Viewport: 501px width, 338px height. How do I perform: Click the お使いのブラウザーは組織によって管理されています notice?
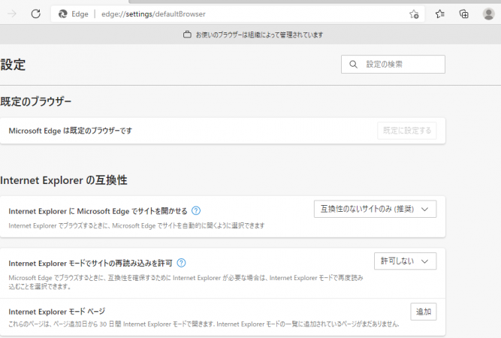click(259, 35)
